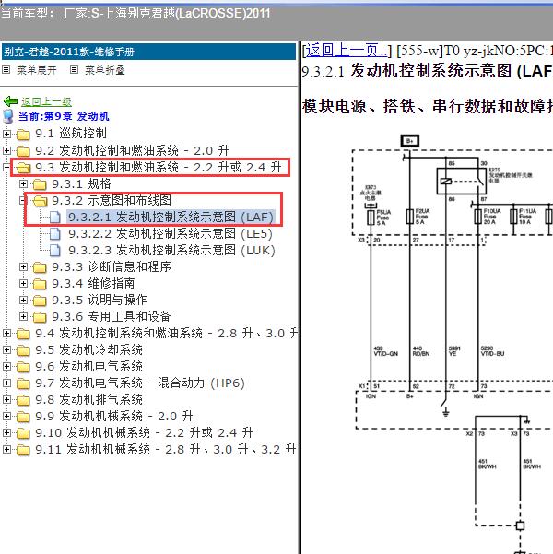The image size is (553, 554).
Task: Click document icon of 9.3.2.3 LUK schematic
Action: click(x=54, y=250)
